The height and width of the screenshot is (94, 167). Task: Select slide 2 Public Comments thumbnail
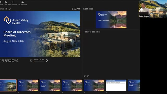pyautogui.click(x=28, y=85)
